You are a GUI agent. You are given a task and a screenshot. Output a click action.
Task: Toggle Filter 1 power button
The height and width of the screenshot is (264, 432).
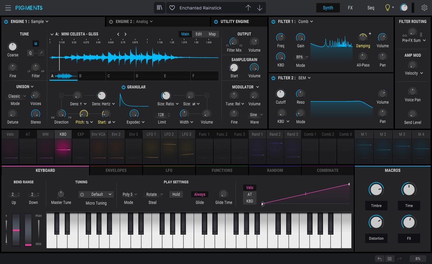click(273, 22)
